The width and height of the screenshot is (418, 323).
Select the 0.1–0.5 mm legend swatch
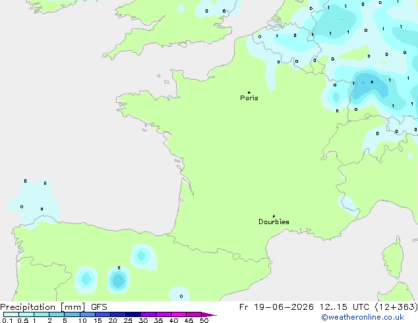pos(11,314)
